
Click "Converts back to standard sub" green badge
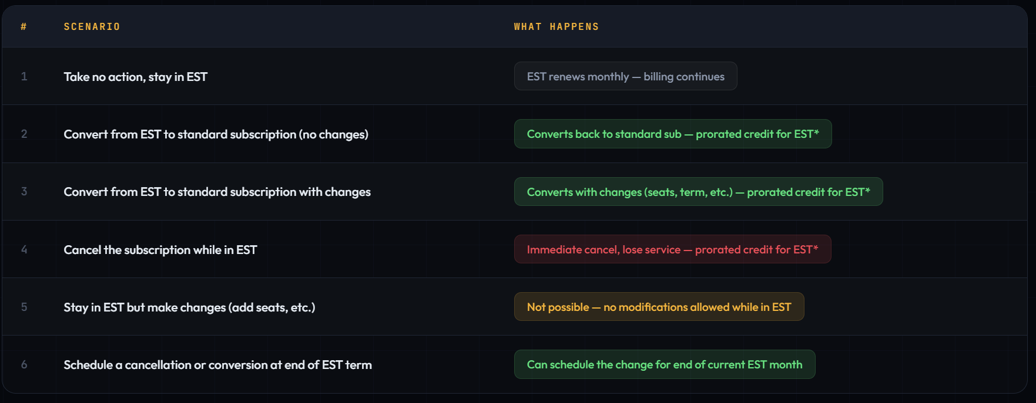coord(672,134)
